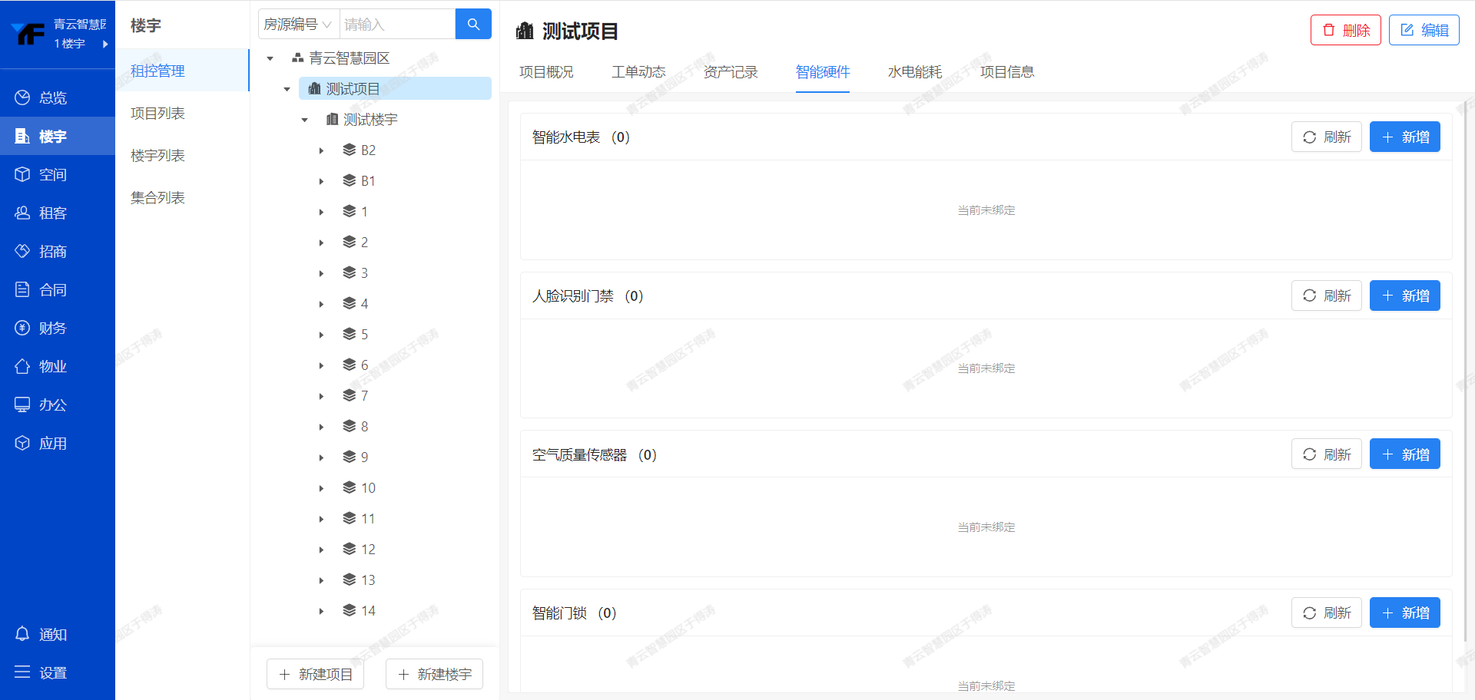Focus the 请输入 search input field

[396, 25]
